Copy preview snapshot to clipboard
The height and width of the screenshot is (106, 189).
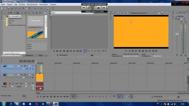point(159,13)
